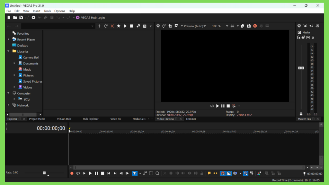Toggle the Master fader channel lock
This screenshot has width=329, height=185.
tap(301, 114)
